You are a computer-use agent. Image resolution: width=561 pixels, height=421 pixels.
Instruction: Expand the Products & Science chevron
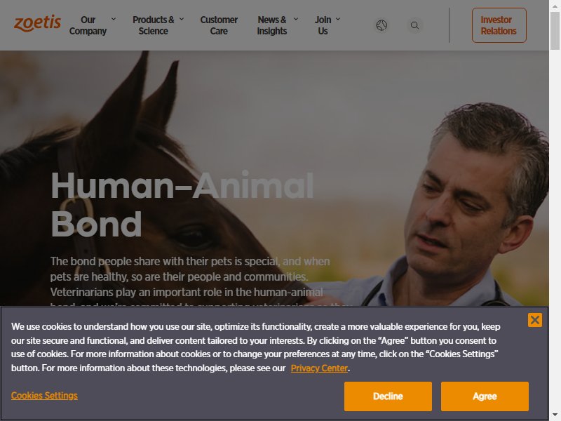coord(182,19)
